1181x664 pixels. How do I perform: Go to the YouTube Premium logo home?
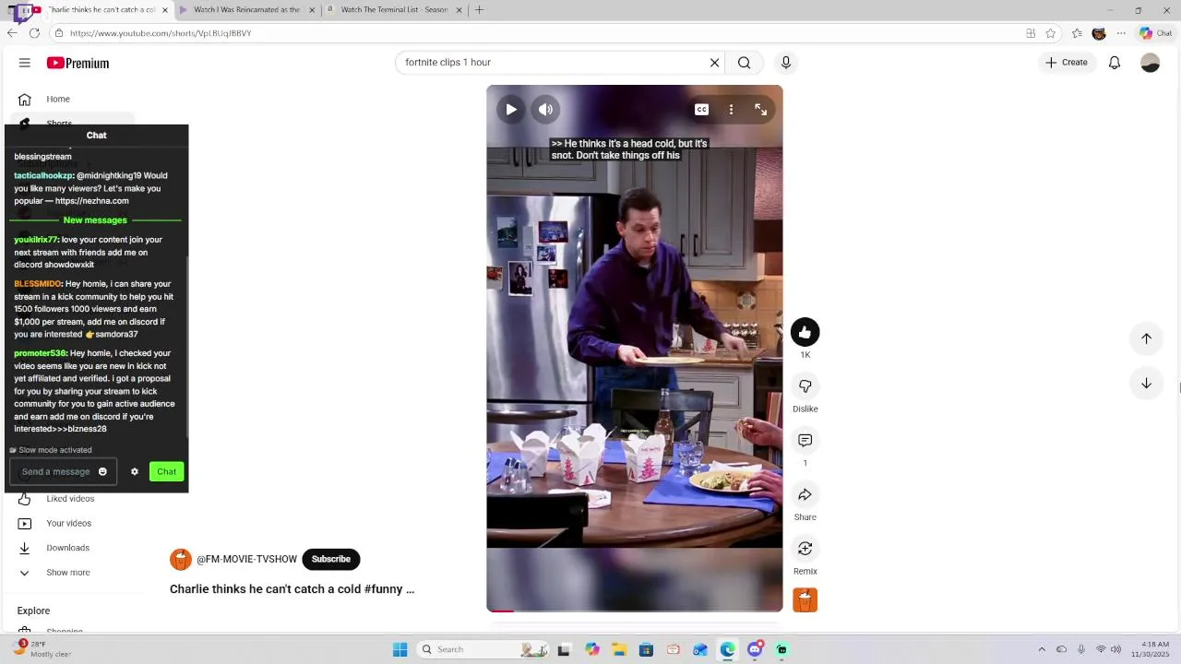[78, 63]
